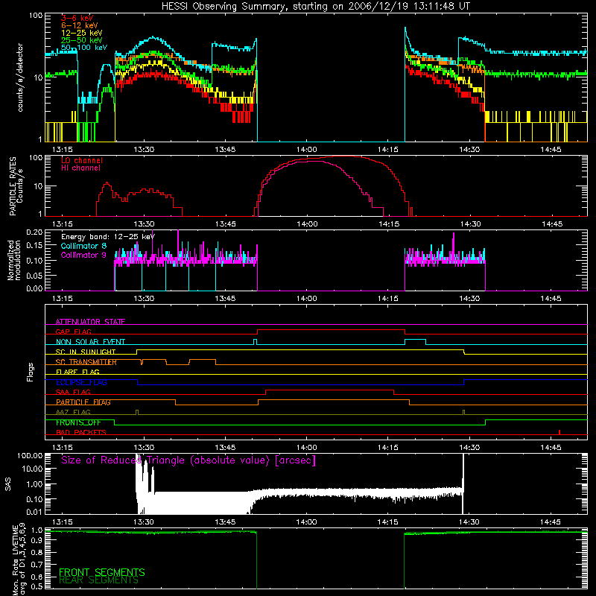Click the 'Energy band: 12-25 keV' caption
Screen dimensions: 596x596
pos(108,237)
